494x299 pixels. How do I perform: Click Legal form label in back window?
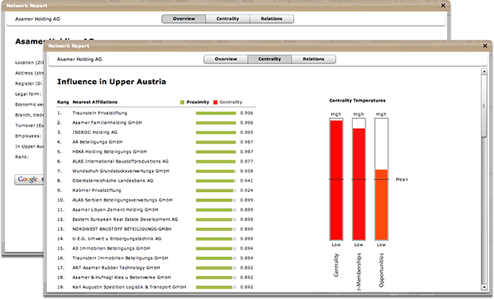28,94
